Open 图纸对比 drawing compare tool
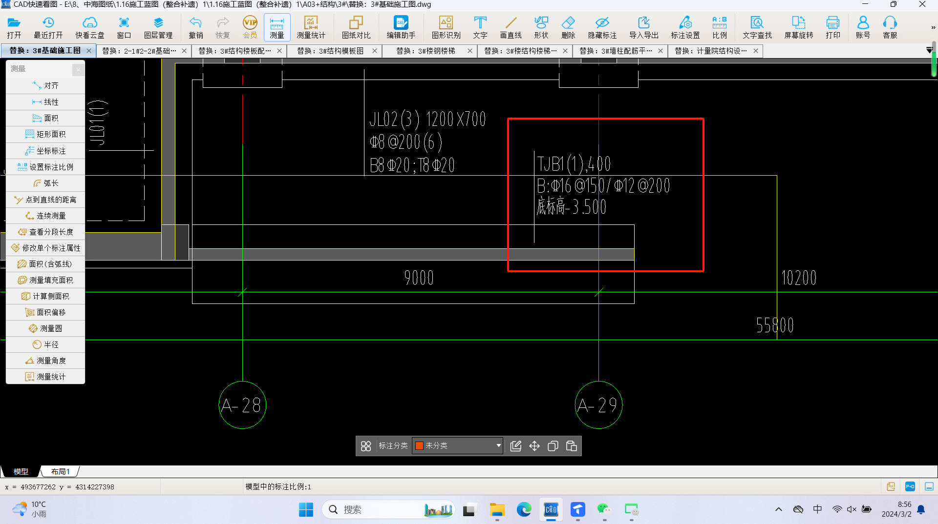938x524 pixels. pyautogui.click(x=356, y=27)
